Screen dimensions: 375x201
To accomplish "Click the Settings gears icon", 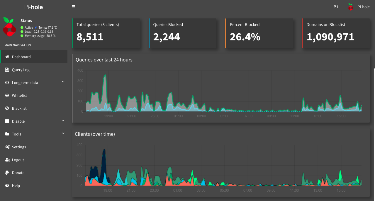I will tap(7, 147).
